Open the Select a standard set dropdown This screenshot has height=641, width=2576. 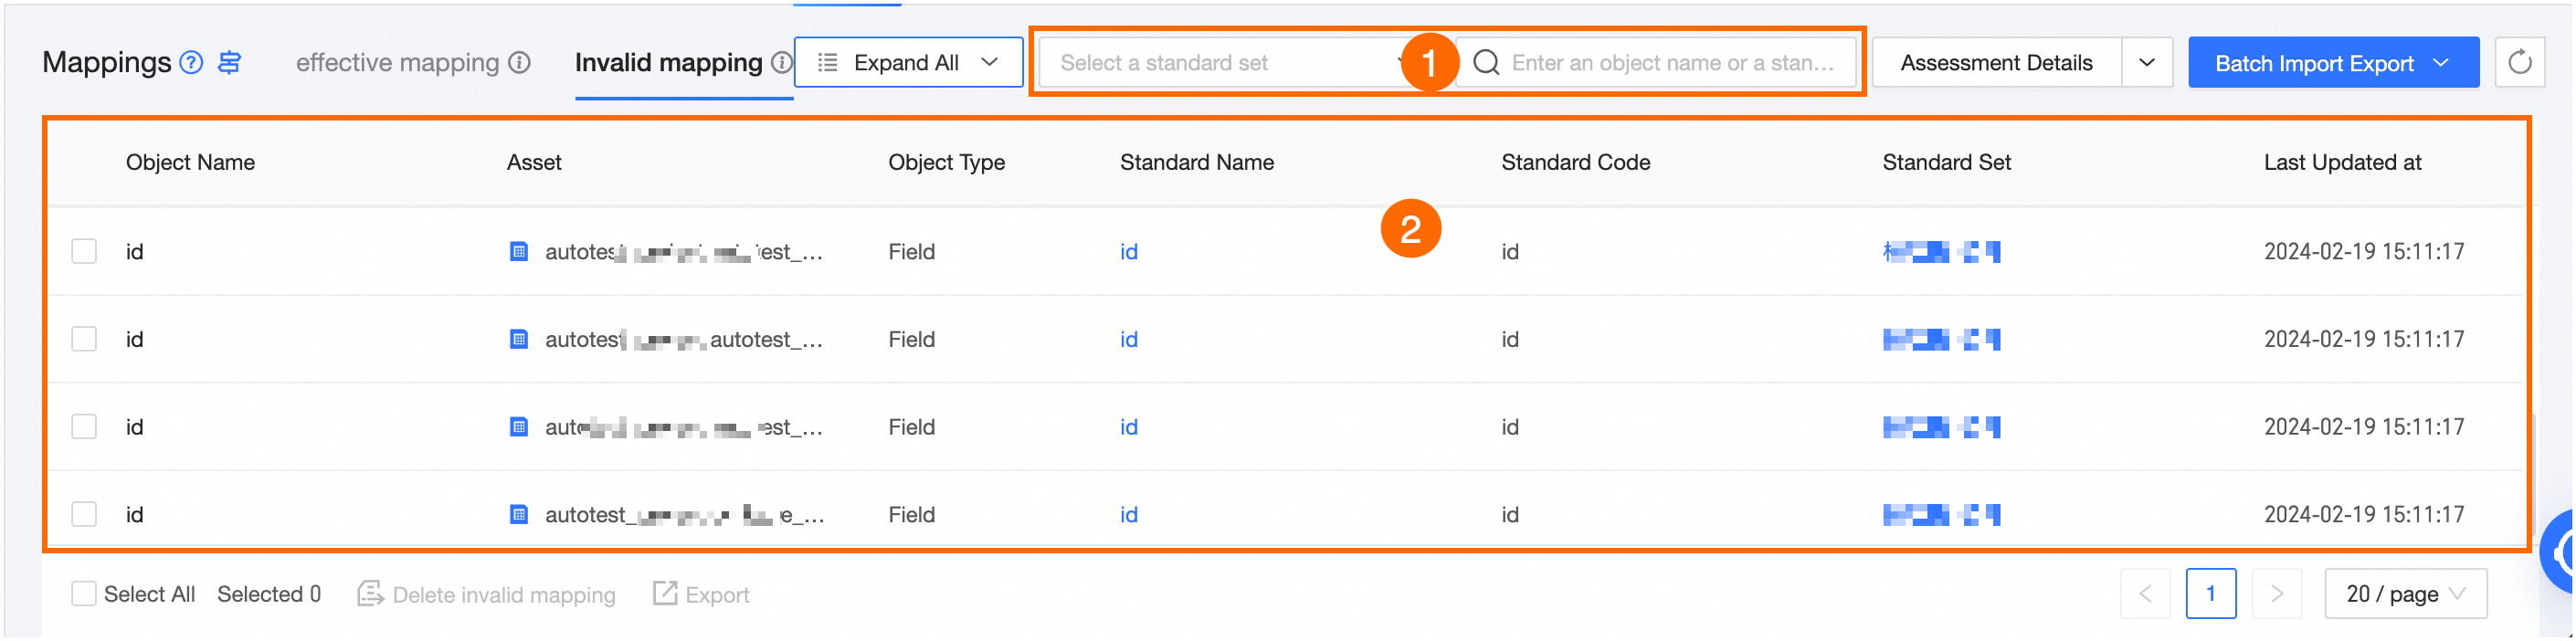click(1230, 62)
